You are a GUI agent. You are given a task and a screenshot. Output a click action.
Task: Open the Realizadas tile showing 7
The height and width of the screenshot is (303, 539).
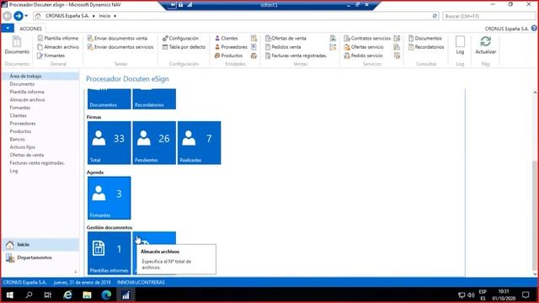pyautogui.click(x=199, y=142)
